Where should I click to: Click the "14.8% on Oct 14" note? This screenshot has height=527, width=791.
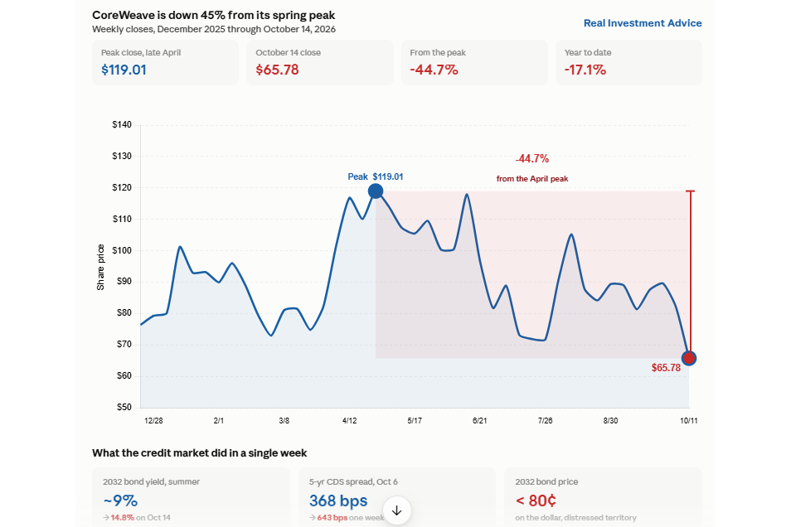[x=140, y=517]
